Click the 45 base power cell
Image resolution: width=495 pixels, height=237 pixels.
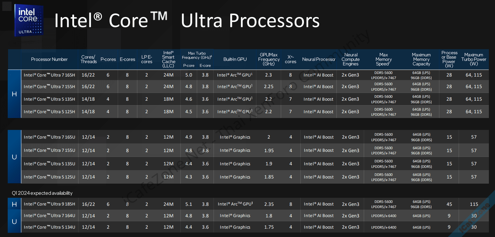tap(449, 204)
